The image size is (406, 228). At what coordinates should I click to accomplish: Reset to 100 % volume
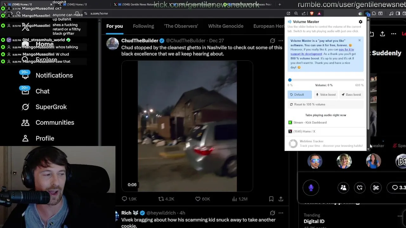click(x=326, y=104)
